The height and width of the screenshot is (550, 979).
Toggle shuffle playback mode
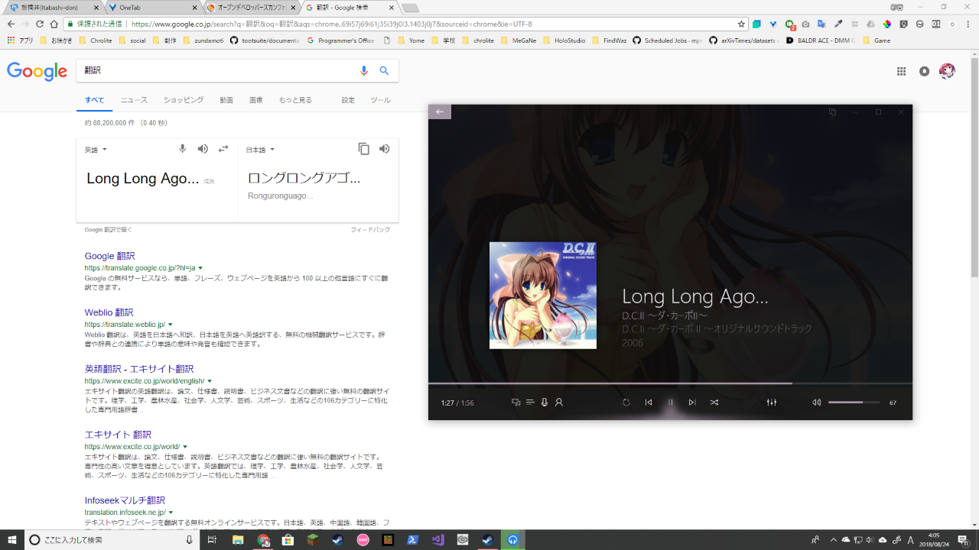[714, 403]
